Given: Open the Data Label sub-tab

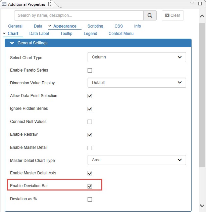Looking at the screenshot, I should 39,34.
